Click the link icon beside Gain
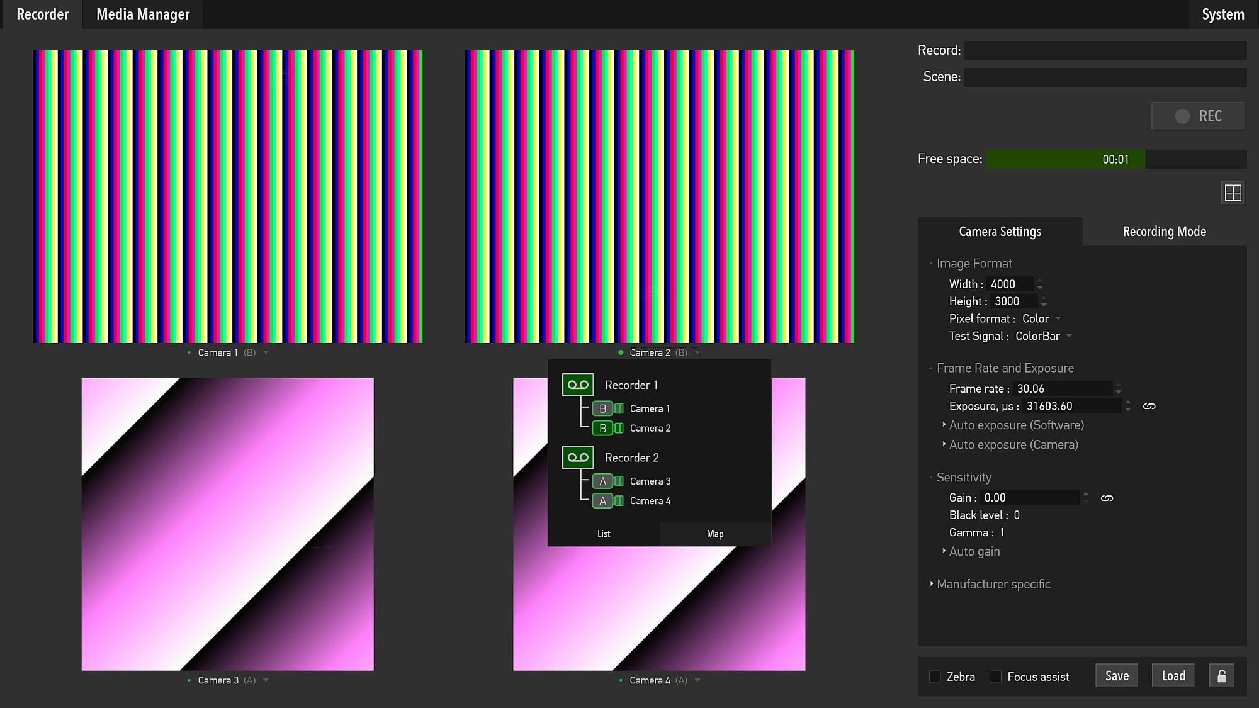The width and height of the screenshot is (1259, 708). pyautogui.click(x=1107, y=498)
